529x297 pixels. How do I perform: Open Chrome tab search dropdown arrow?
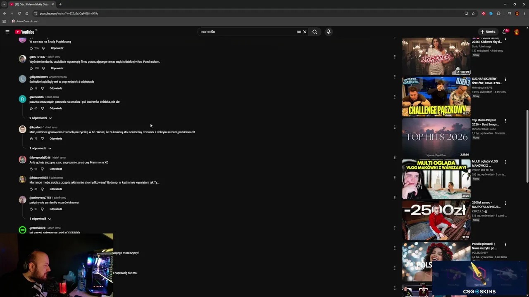pos(4,4)
